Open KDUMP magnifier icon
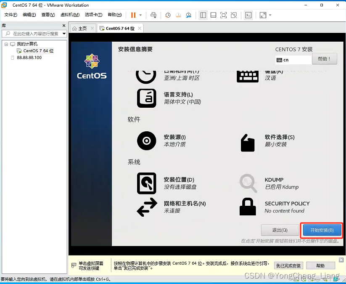Viewport: 346px width, 284px height. pyautogui.click(x=248, y=183)
